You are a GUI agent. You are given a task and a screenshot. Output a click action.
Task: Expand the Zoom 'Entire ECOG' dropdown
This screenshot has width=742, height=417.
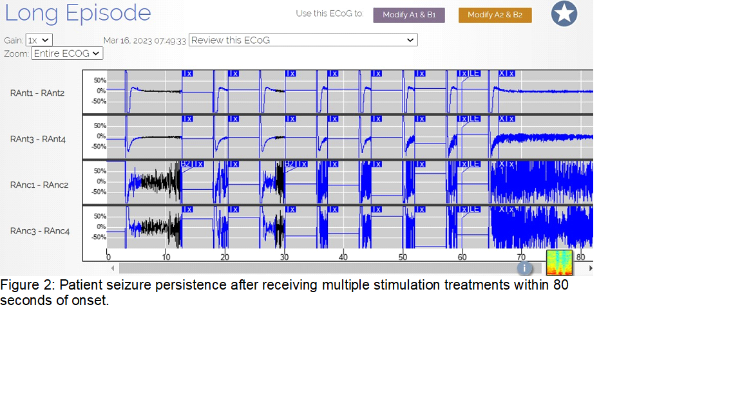coord(67,53)
